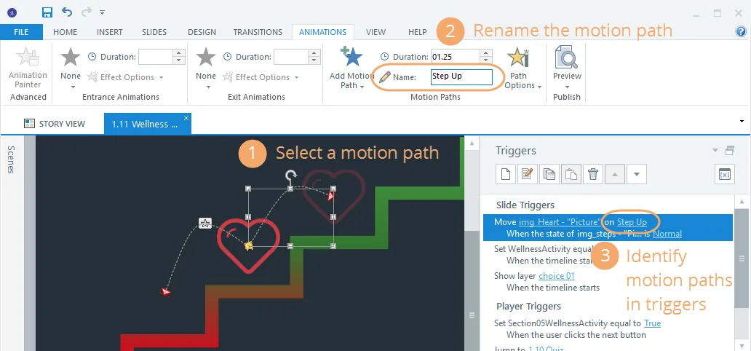
Task: Select the ANIMATIONS ribbon tab
Action: 323,32
